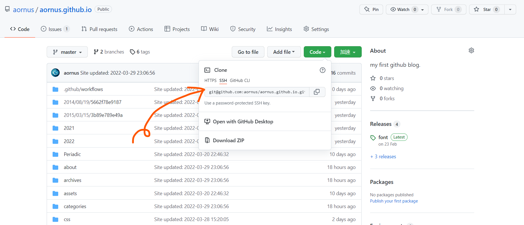Select the GitHub CLI clone tab
This screenshot has width=524, height=225.
click(240, 81)
